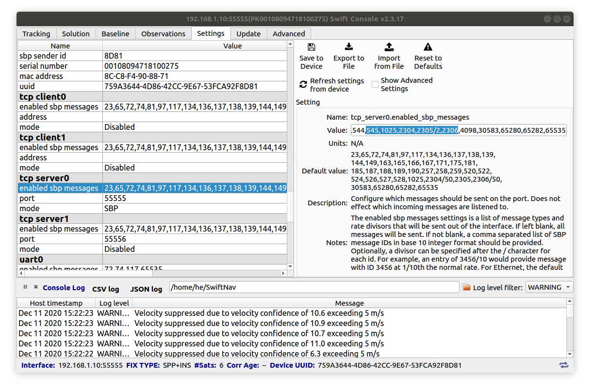The height and width of the screenshot is (389, 593).
Task: Switch to the Tracking tab
Action: click(x=36, y=33)
